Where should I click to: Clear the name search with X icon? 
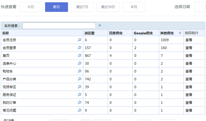point(100,25)
